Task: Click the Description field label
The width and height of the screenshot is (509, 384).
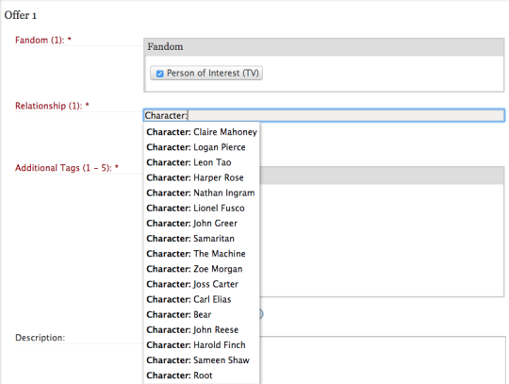Action: click(x=40, y=338)
